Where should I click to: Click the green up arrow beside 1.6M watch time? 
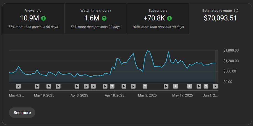104,18
